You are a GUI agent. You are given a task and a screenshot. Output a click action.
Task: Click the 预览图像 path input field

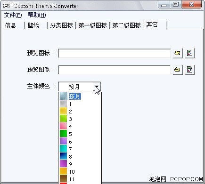pos(114,70)
